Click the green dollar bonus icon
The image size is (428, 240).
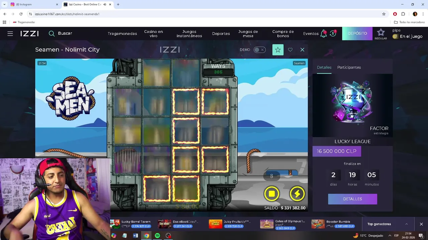333,33
